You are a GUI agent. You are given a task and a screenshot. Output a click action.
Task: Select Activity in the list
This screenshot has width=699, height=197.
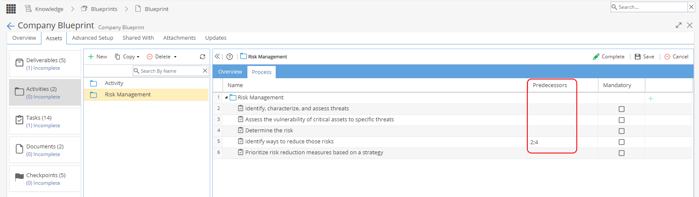pyautogui.click(x=146, y=83)
